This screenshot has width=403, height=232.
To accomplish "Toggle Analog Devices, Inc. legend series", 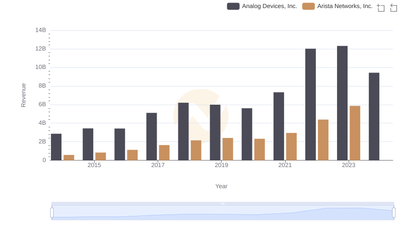I will coord(262,6).
